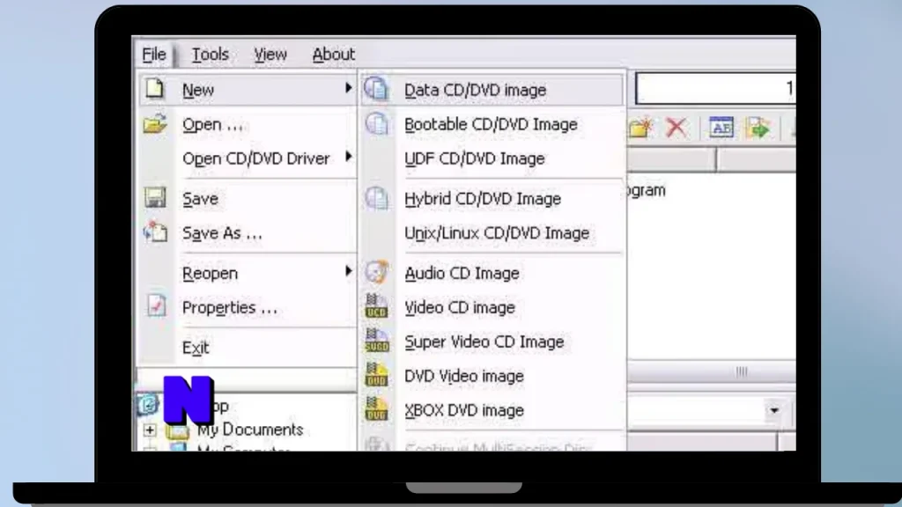Click the desktop tree root icon
The image size is (902, 507).
tap(148, 404)
